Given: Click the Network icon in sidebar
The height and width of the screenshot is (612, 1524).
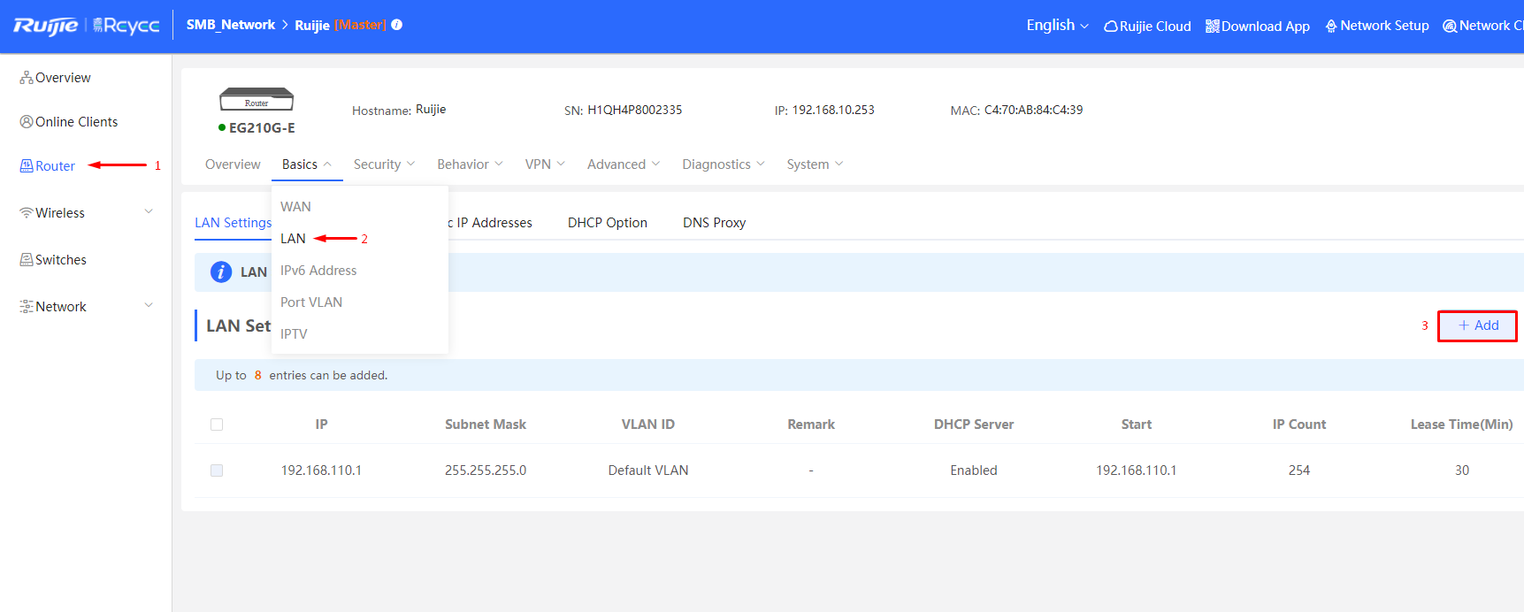Looking at the screenshot, I should 27,307.
